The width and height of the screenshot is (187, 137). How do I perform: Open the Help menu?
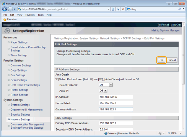tap(49, 15)
